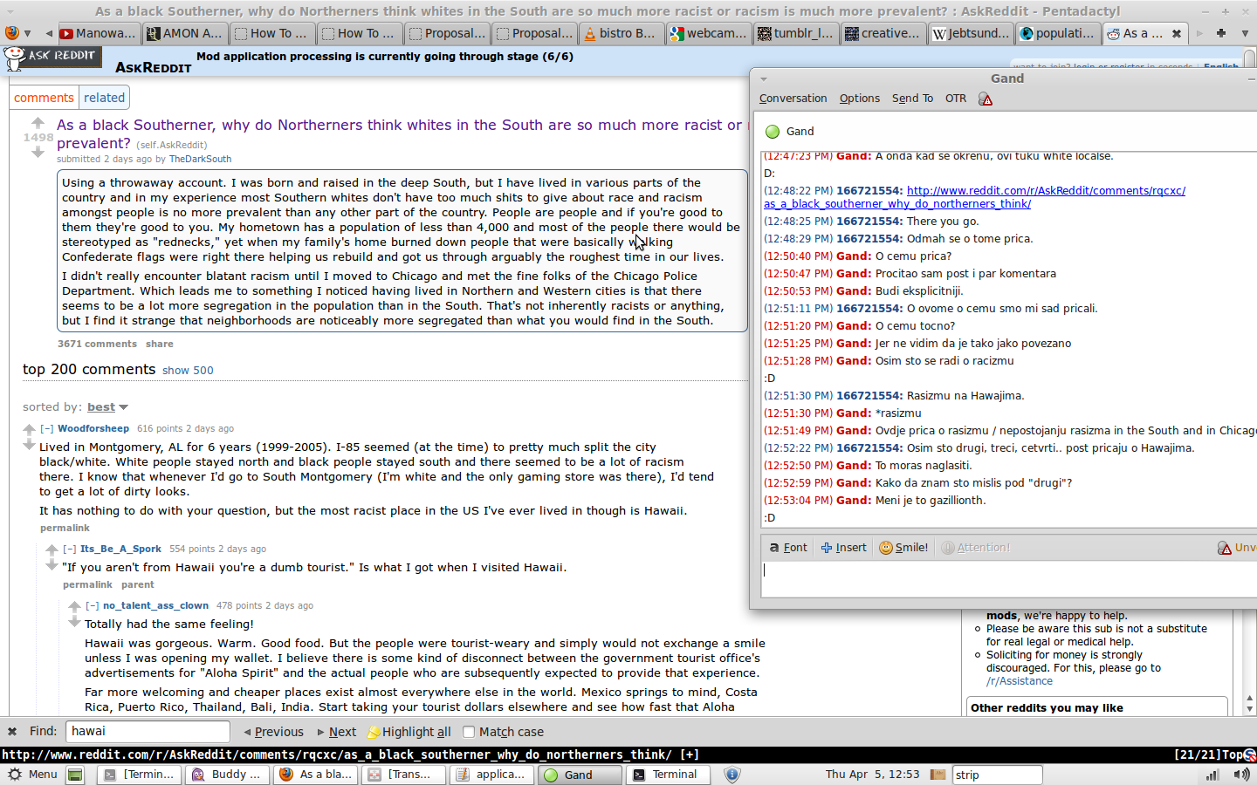Click the network signal icon in the tray
This screenshot has height=785, width=1257.
(1212, 775)
